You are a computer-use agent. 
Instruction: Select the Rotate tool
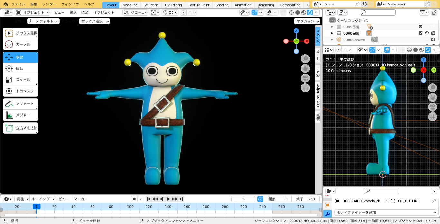(x=20, y=68)
